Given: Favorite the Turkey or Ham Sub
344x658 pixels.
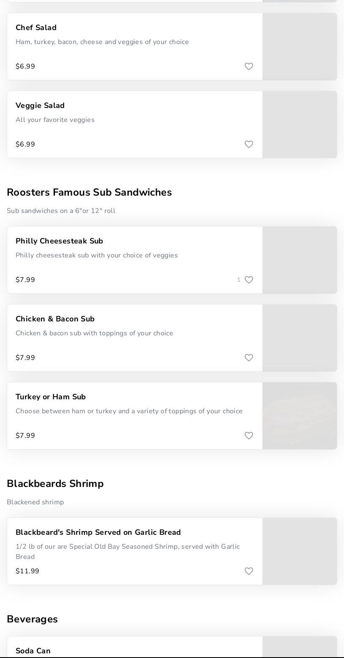Looking at the screenshot, I should (249, 436).
